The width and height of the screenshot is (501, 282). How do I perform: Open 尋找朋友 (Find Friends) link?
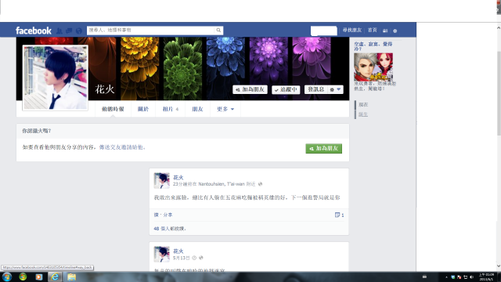pos(352,30)
